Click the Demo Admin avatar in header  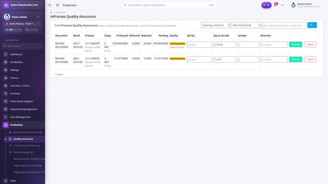pos(293,5)
